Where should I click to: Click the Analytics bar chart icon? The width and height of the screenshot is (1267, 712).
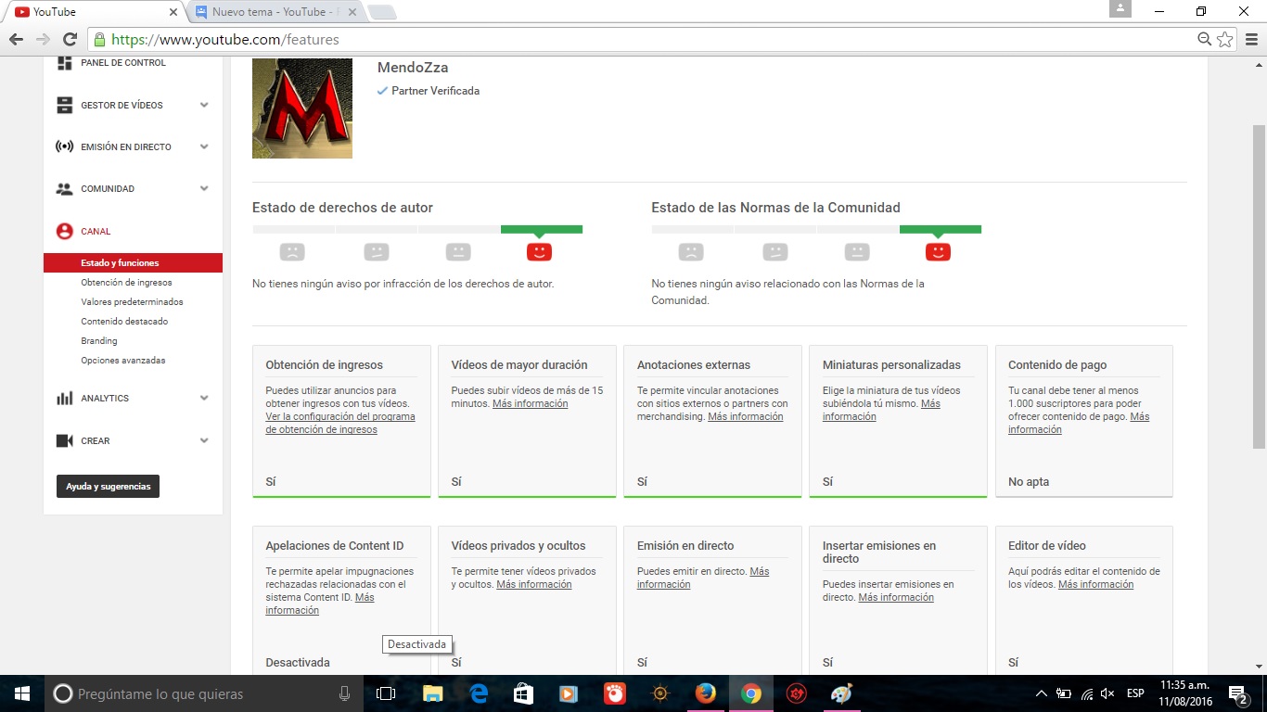(x=64, y=398)
